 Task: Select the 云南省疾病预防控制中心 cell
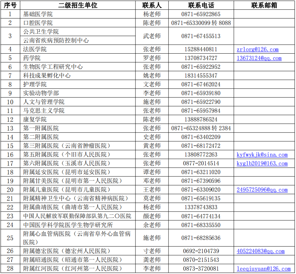point(56,40)
